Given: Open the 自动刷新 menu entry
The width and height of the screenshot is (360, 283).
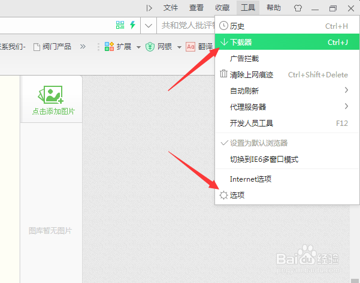Looking at the screenshot, I should click(x=287, y=91).
